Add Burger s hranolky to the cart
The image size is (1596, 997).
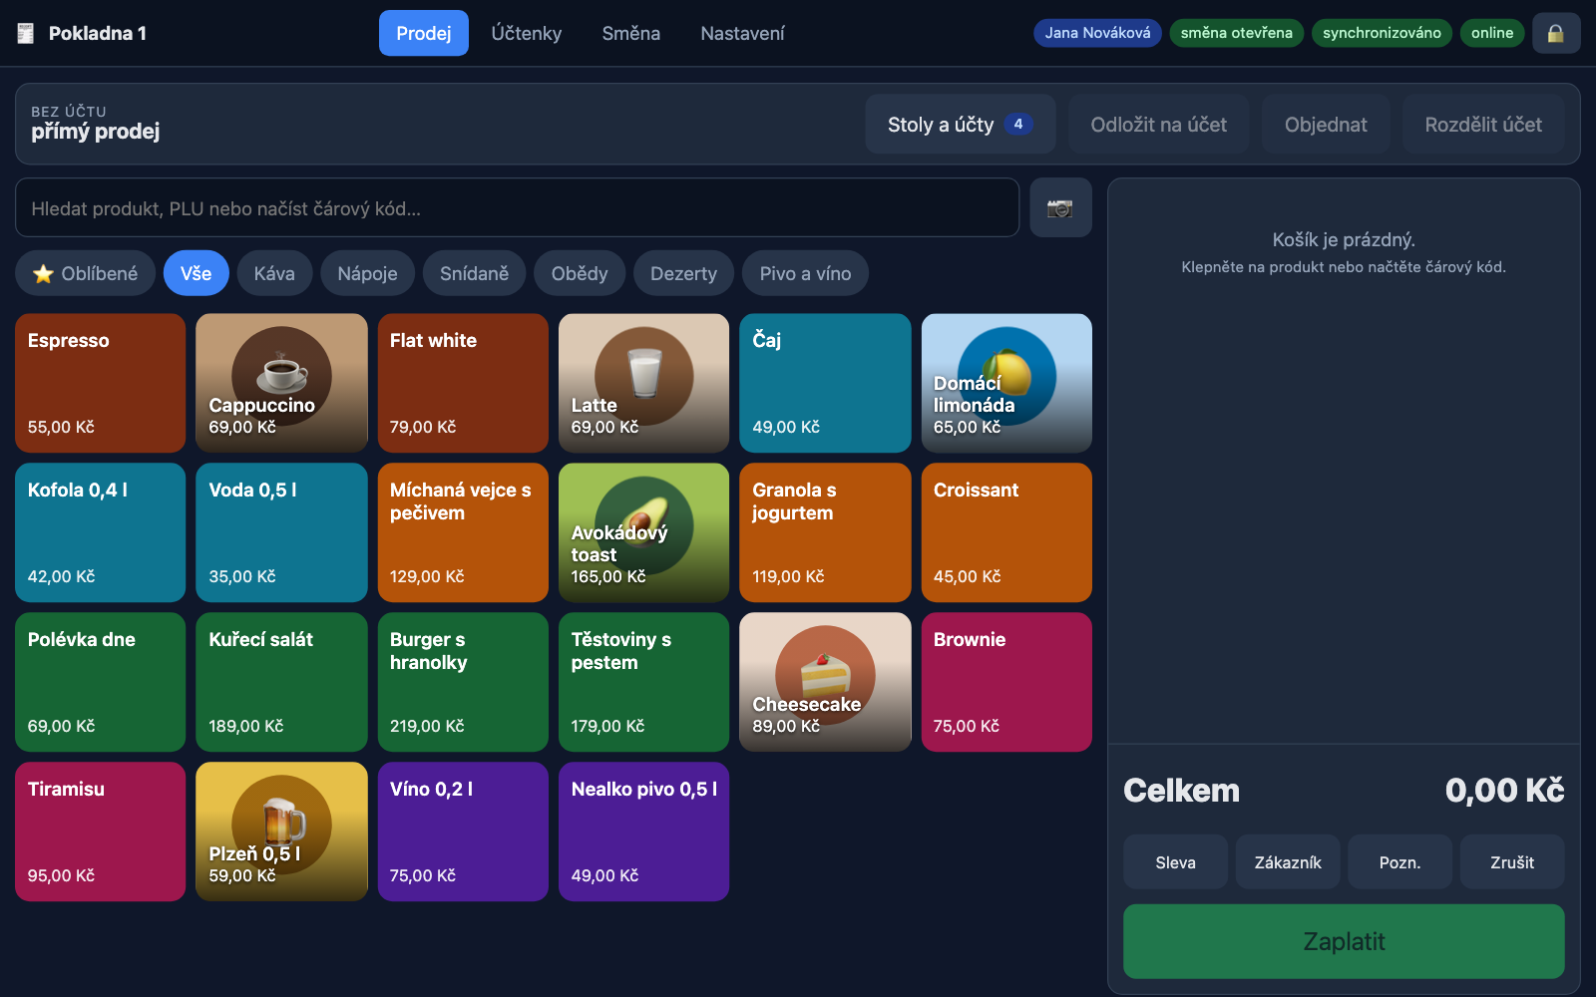tap(463, 682)
